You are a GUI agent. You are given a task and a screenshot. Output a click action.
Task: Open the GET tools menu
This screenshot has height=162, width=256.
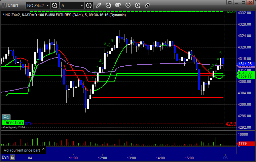click(x=118, y=5)
